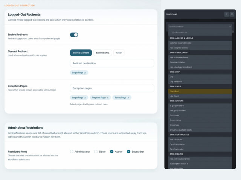This screenshot has width=241, height=180.
Task: Choose 'Has certificate' condition
Action: pyautogui.click(x=200, y=139)
